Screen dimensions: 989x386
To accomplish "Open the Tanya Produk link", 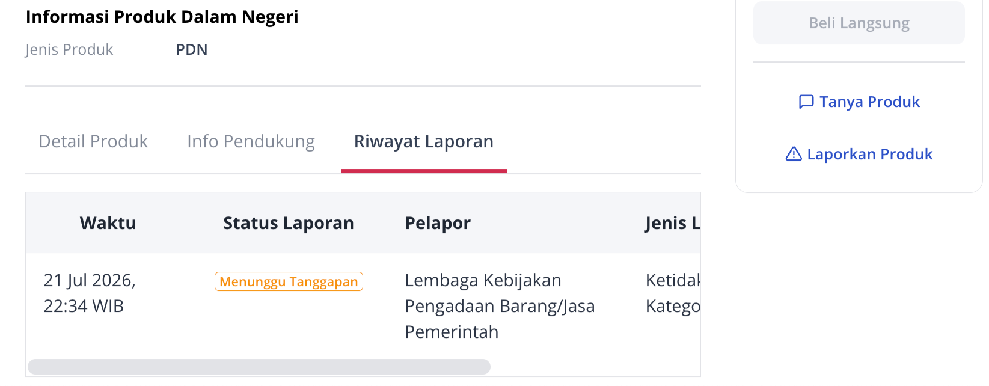I will 859,102.
